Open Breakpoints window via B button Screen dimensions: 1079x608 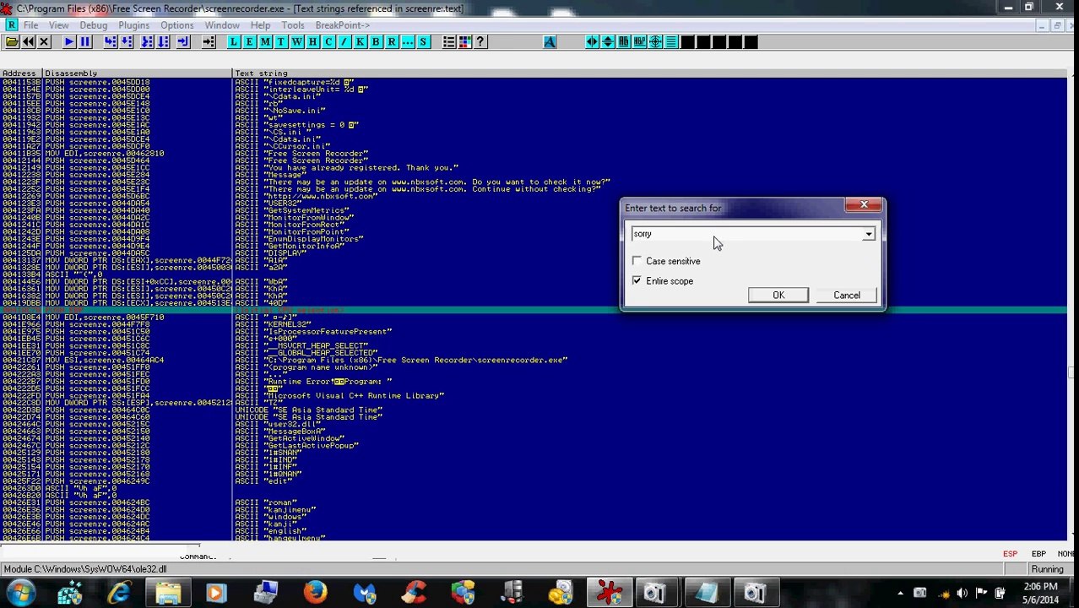[376, 42]
